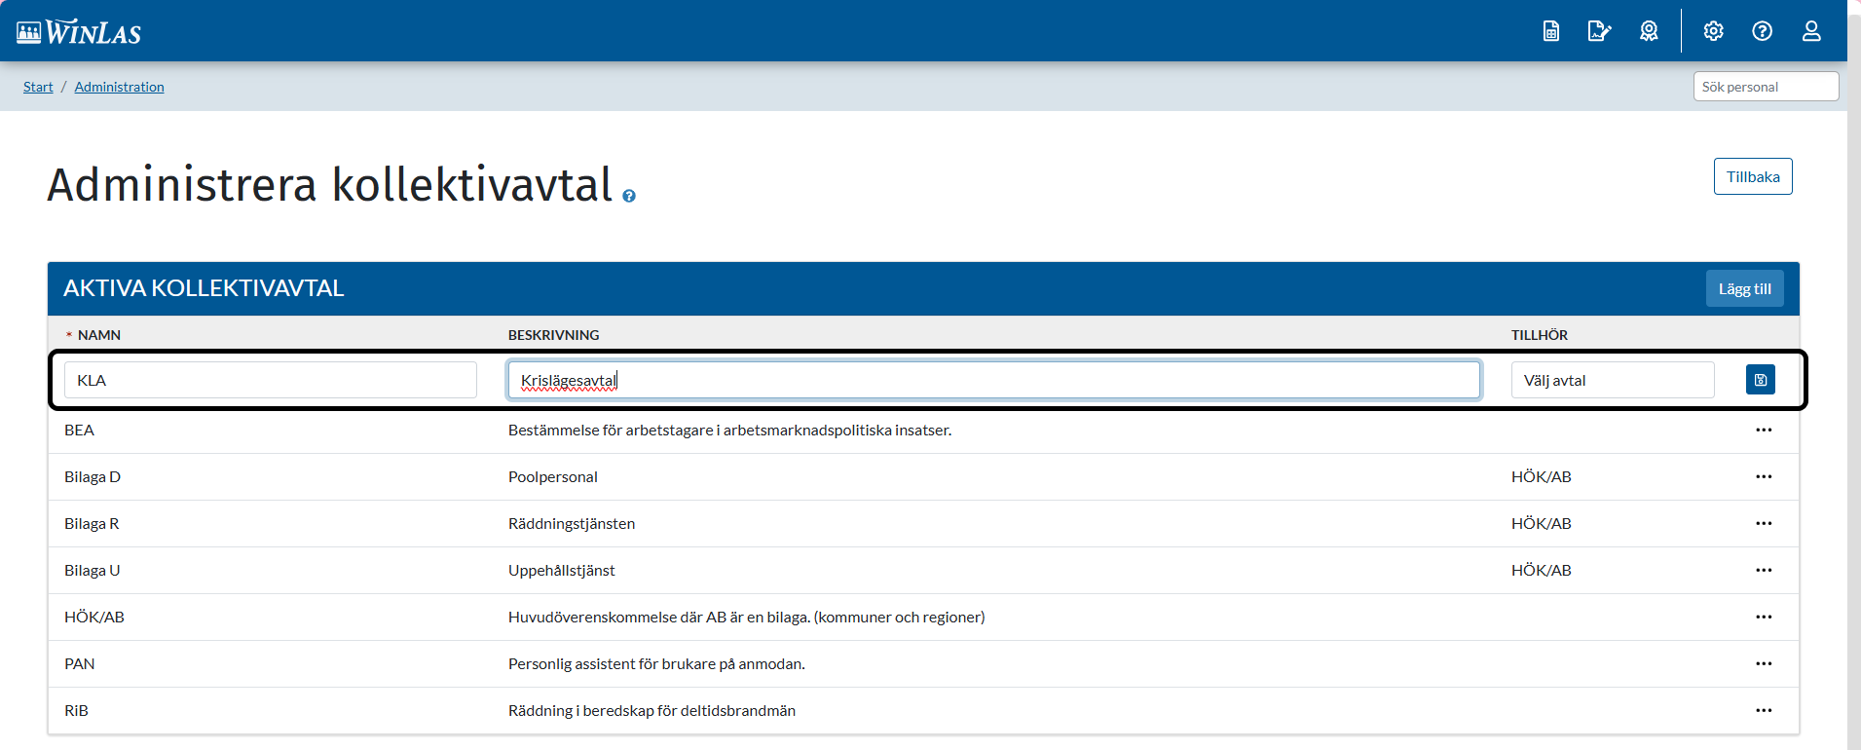
Task: Open the spreadsheet document icon in header
Action: tap(1551, 31)
